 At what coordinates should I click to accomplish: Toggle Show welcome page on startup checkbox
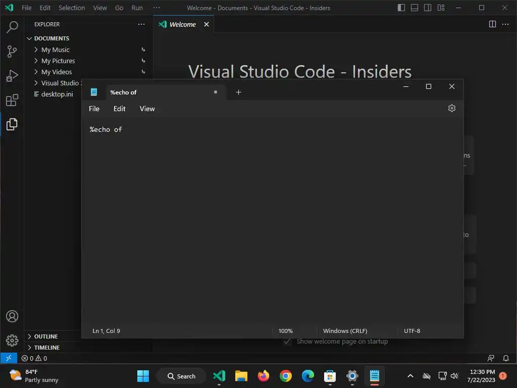[287, 341]
